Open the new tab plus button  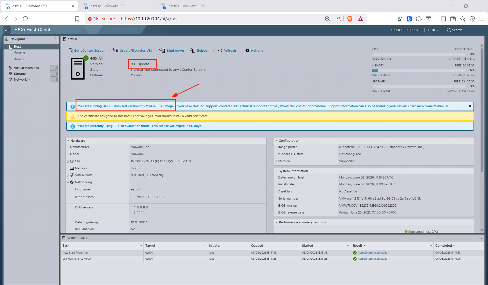(241, 6)
